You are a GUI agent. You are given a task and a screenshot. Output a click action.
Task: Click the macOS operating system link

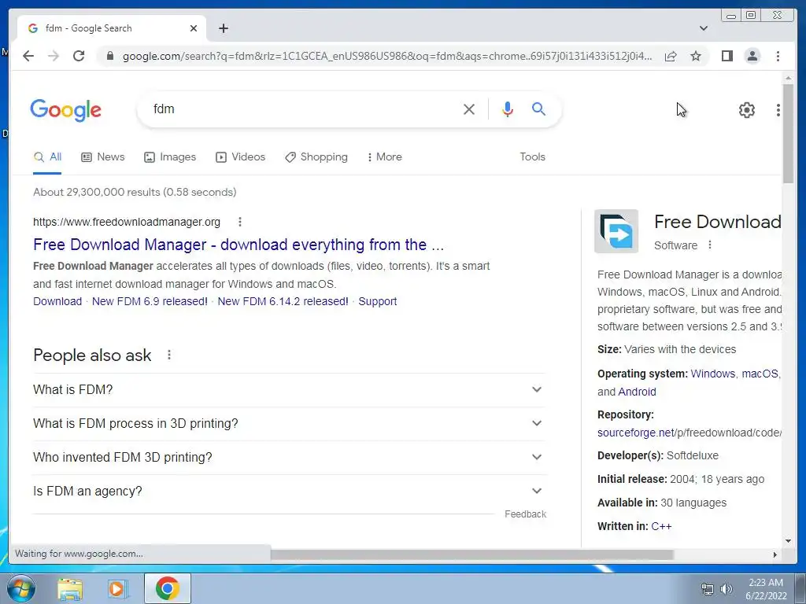(x=760, y=374)
